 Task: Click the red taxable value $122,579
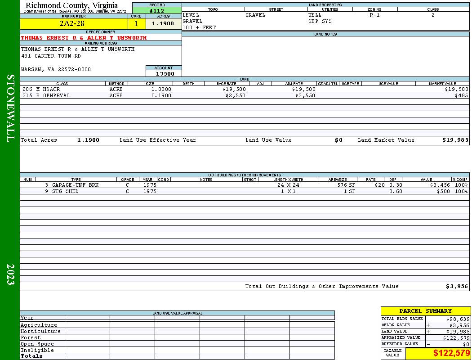tap(451, 353)
